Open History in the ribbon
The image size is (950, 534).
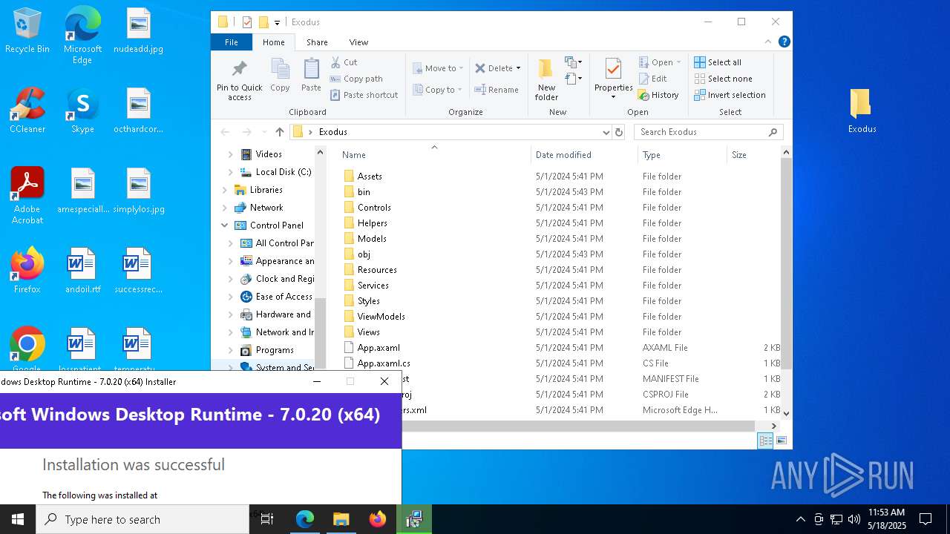[x=659, y=95]
